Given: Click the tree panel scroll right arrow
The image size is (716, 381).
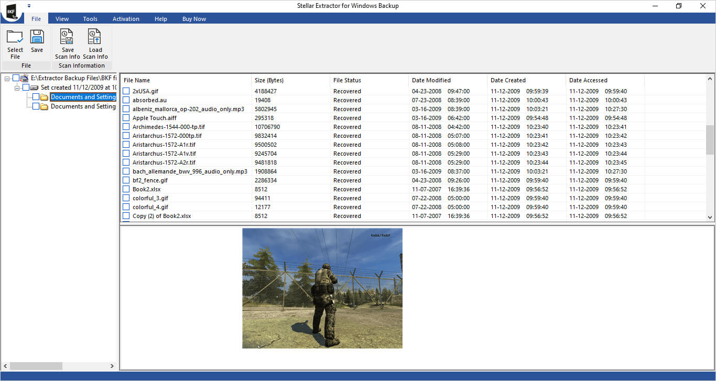Looking at the screenshot, I should click(112, 366).
